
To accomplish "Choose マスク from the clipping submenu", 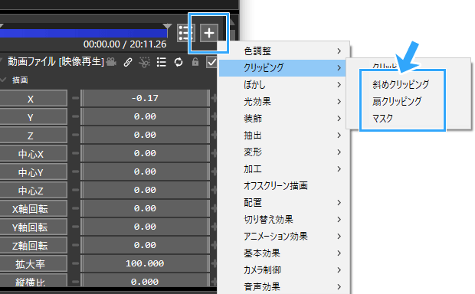I will (x=382, y=118).
